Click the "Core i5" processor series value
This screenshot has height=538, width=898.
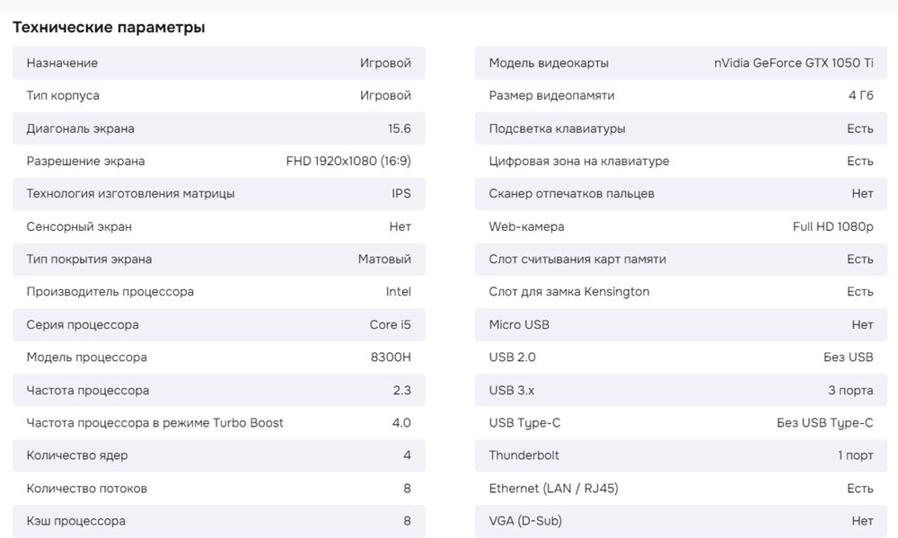pos(390,325)
